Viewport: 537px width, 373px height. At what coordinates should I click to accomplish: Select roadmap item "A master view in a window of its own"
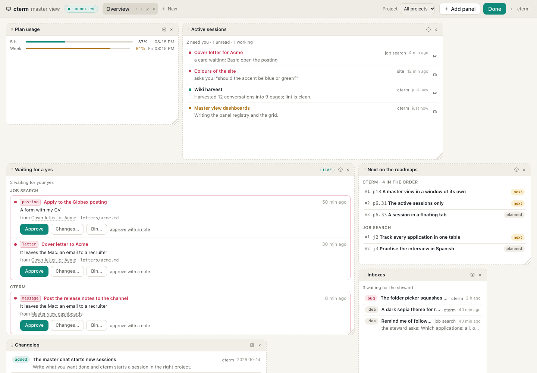coord(445,192)
